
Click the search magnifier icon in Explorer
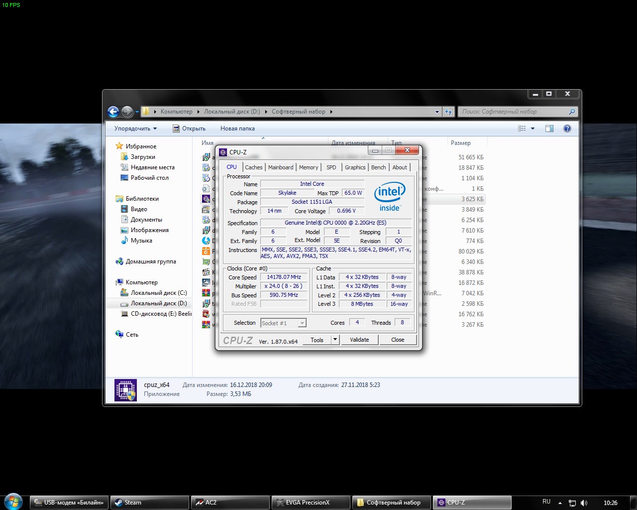pyautogui.click(x=572, y=112)
